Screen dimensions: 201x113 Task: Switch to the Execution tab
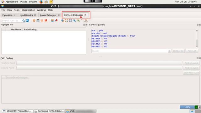pyautogui.click(x=7, y=15)
